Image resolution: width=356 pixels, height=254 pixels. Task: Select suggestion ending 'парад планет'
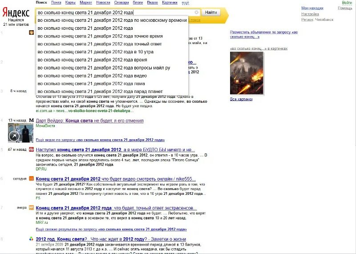pyautogui.click(x=112, y=92)
